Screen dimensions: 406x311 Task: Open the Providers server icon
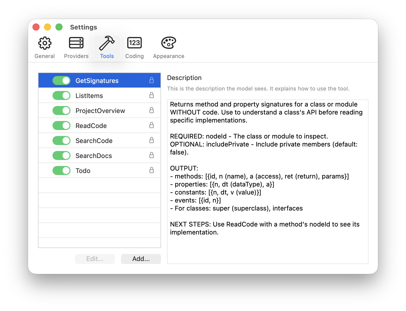(x=76, y=43)
